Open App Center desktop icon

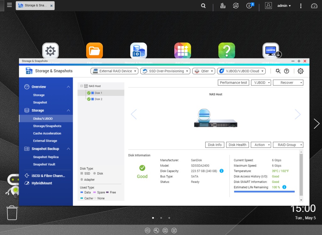[183, 51]
